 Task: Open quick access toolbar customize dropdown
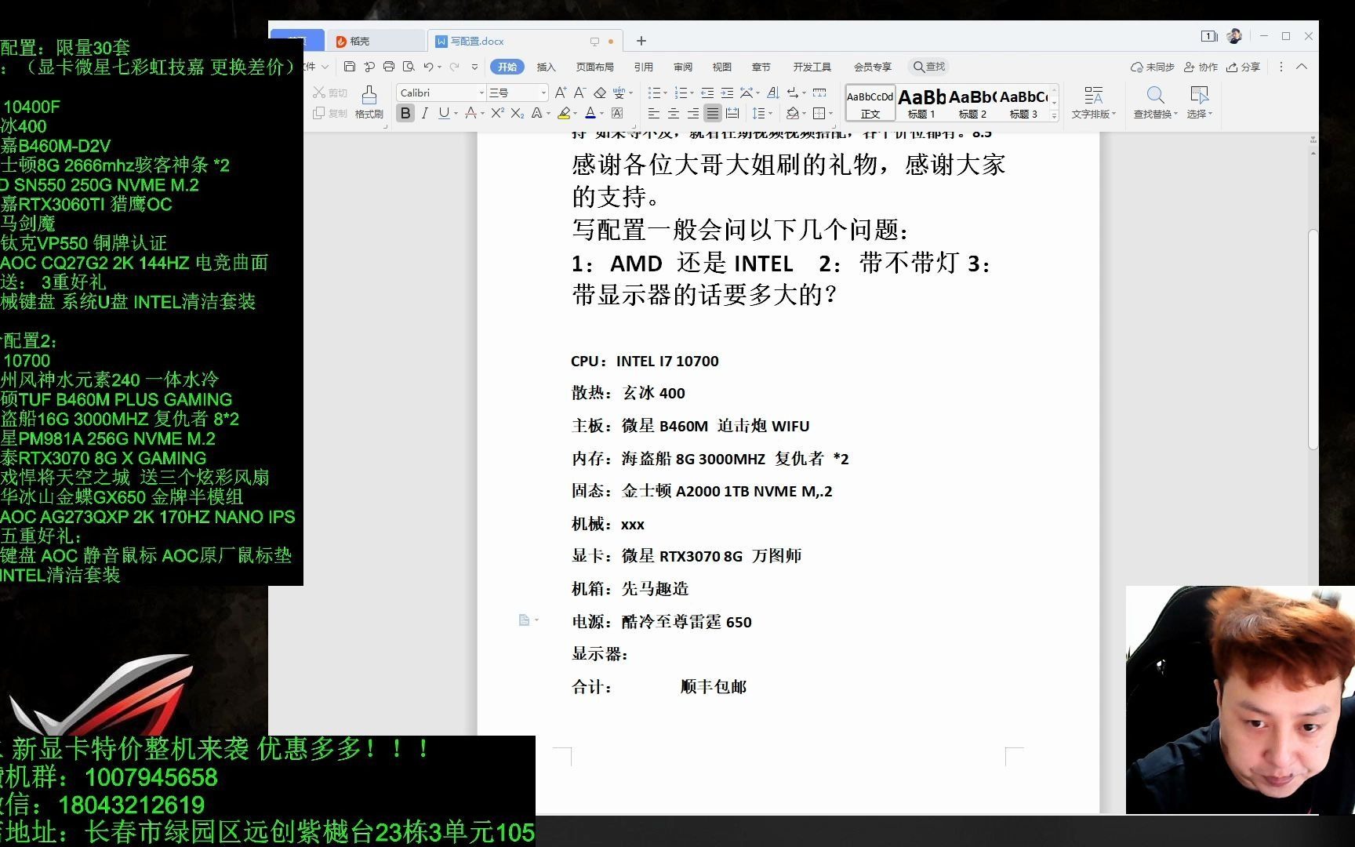click(x=474, y=67)
